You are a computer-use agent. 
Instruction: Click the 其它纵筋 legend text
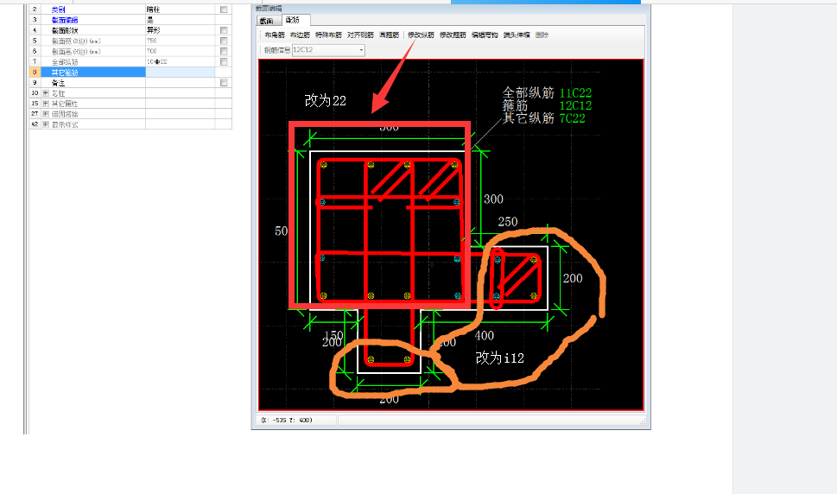[528, 118]
